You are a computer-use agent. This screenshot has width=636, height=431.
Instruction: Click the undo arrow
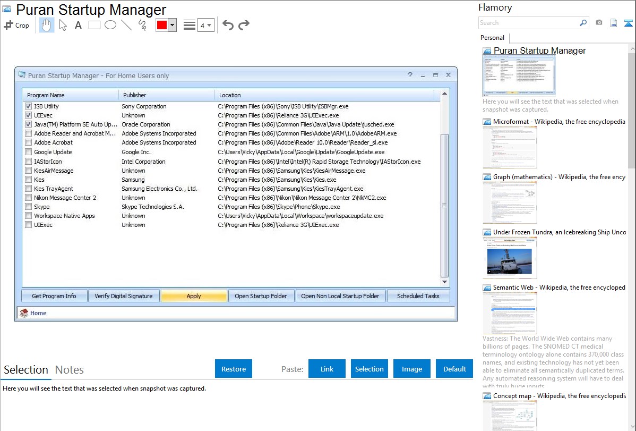pyautogui.click(x=228, y=25)
